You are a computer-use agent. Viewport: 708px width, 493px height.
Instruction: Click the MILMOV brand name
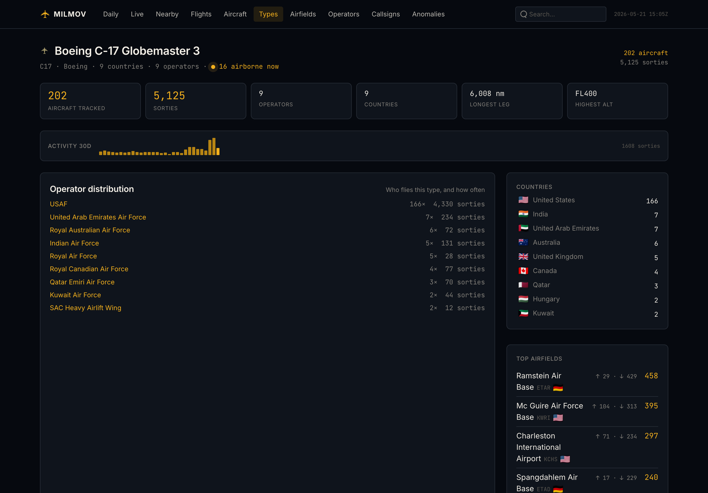click(70, 14)
